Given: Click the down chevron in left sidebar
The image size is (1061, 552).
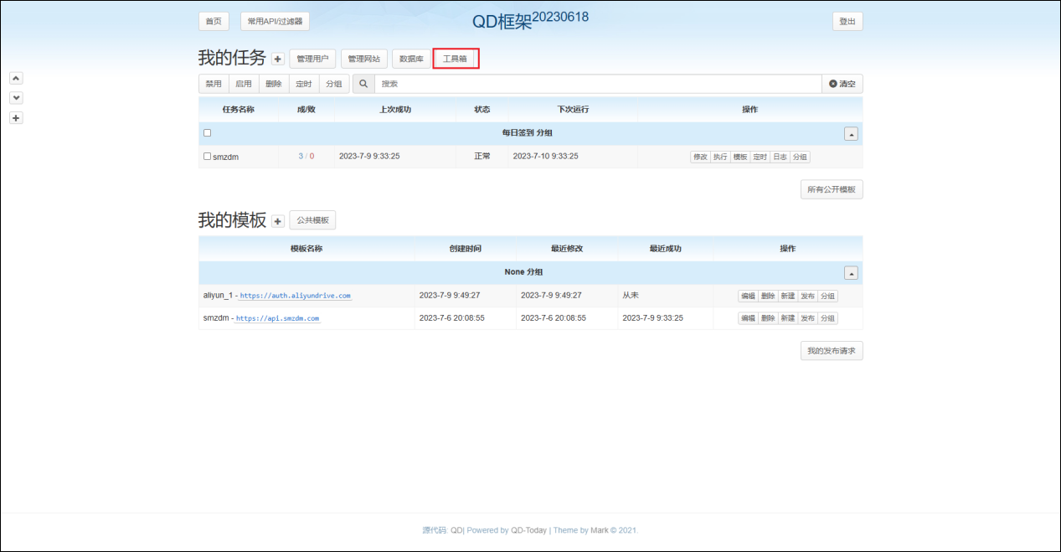Looking at the screenshot, I should click(16, 98).
